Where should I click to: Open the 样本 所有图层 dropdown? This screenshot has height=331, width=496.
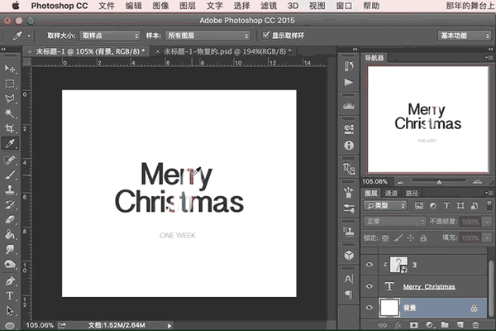point(207,36)
